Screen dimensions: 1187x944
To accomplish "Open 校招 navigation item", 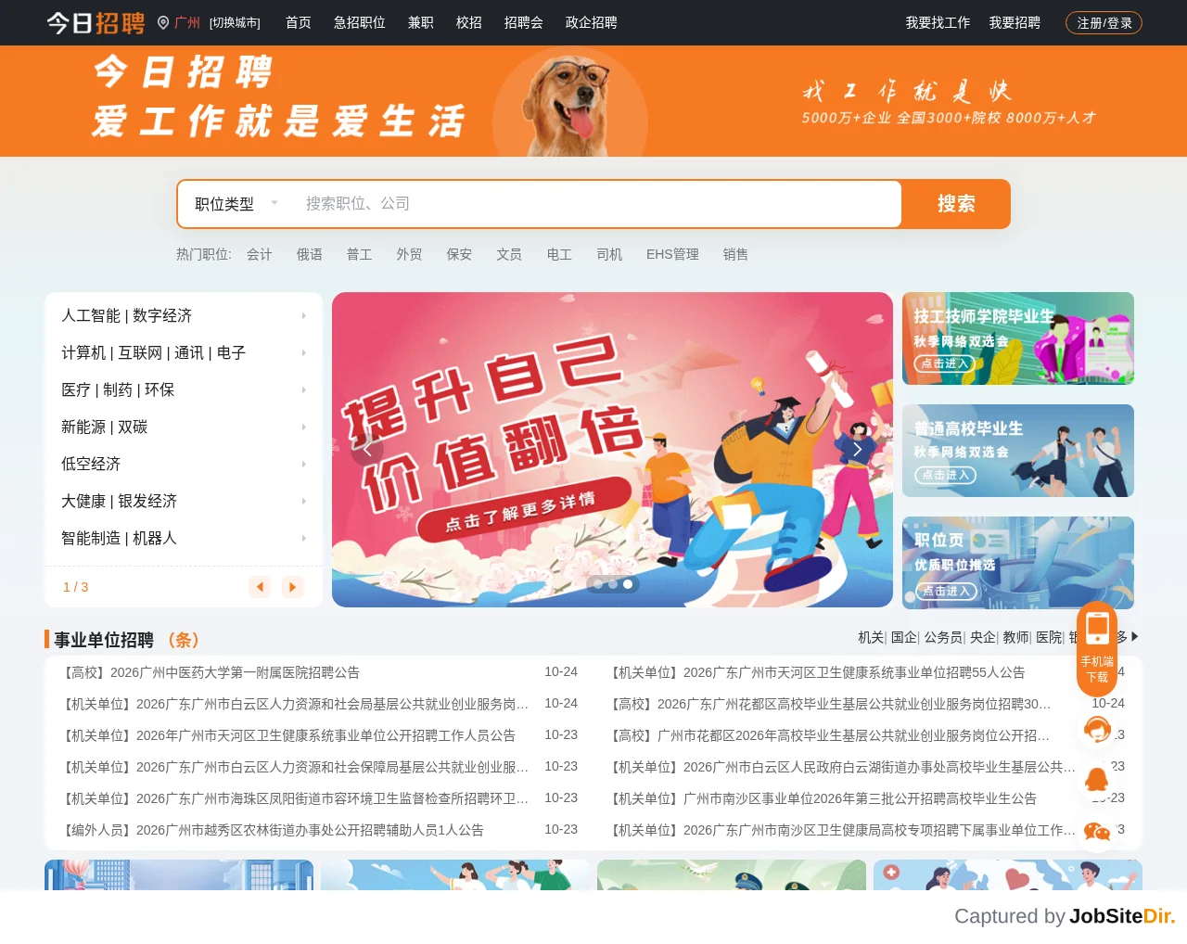I will coord(469,22).
